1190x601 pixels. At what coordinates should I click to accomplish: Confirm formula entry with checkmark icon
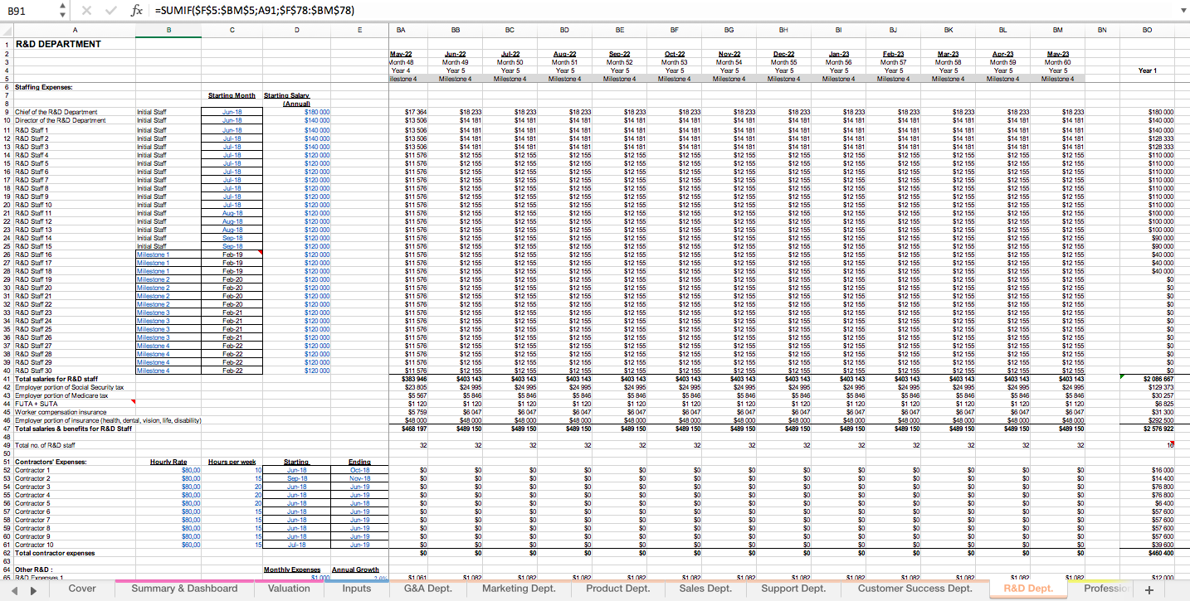(x=111, y=10)
